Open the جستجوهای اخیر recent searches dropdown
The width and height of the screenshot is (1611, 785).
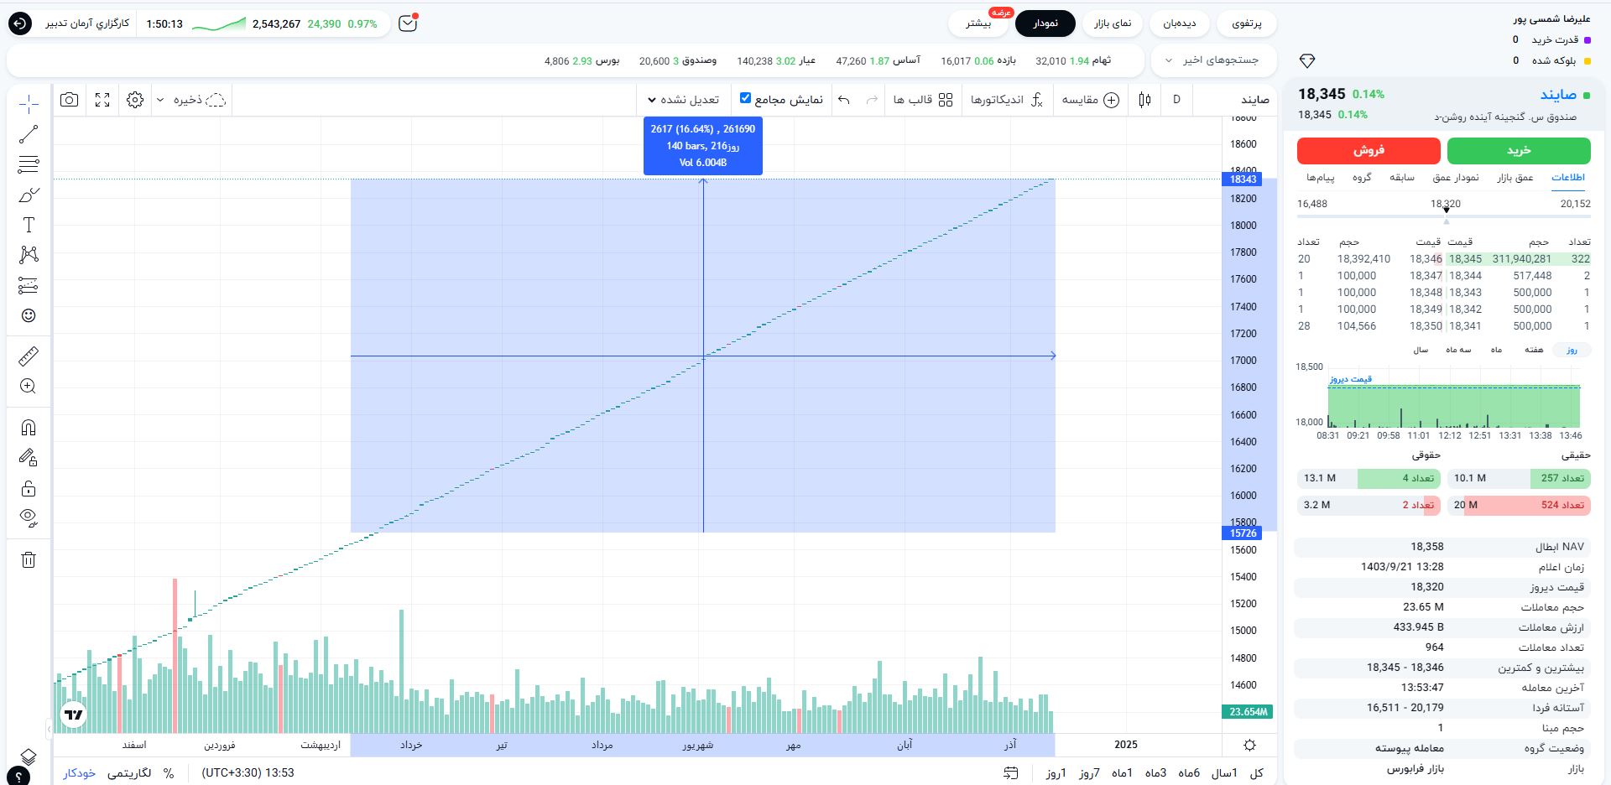(1212, 60)
